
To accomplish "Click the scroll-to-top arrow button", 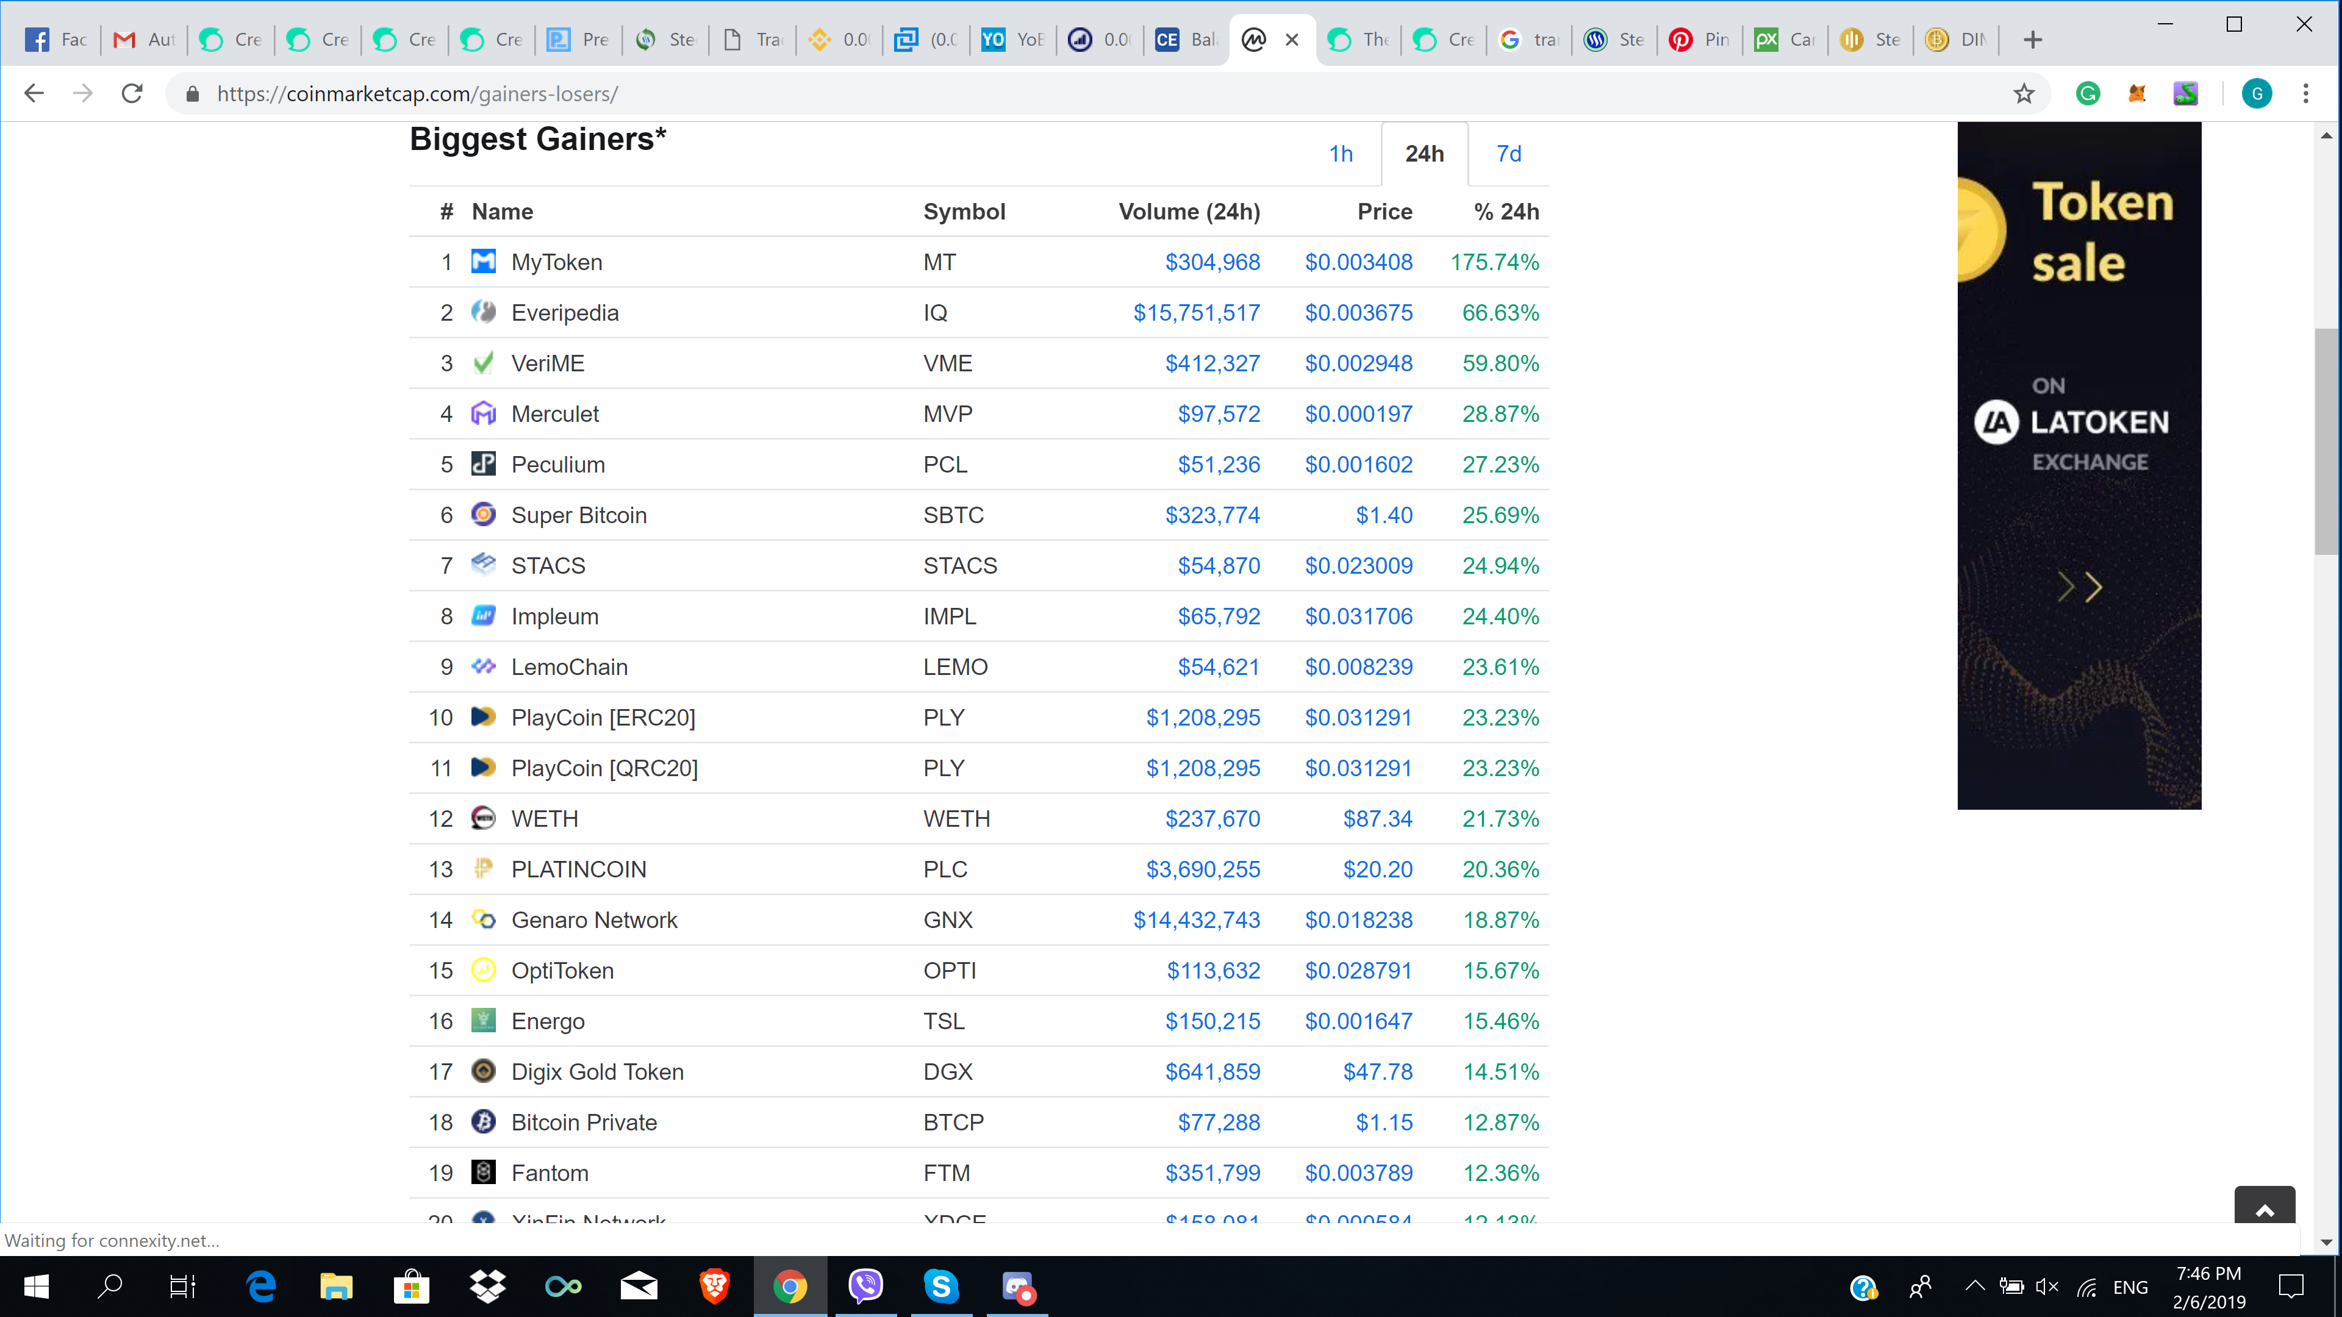I will click(x=2265, y=1205).
